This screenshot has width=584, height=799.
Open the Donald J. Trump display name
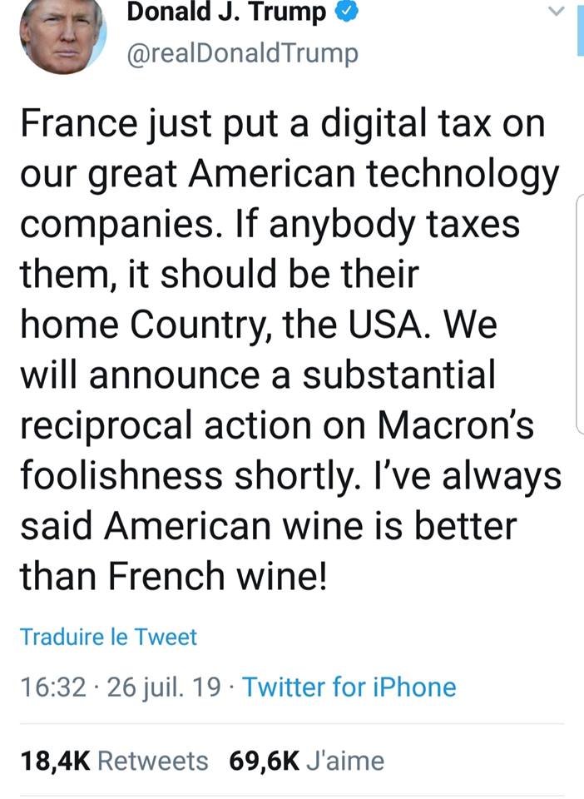coord(225,13)
